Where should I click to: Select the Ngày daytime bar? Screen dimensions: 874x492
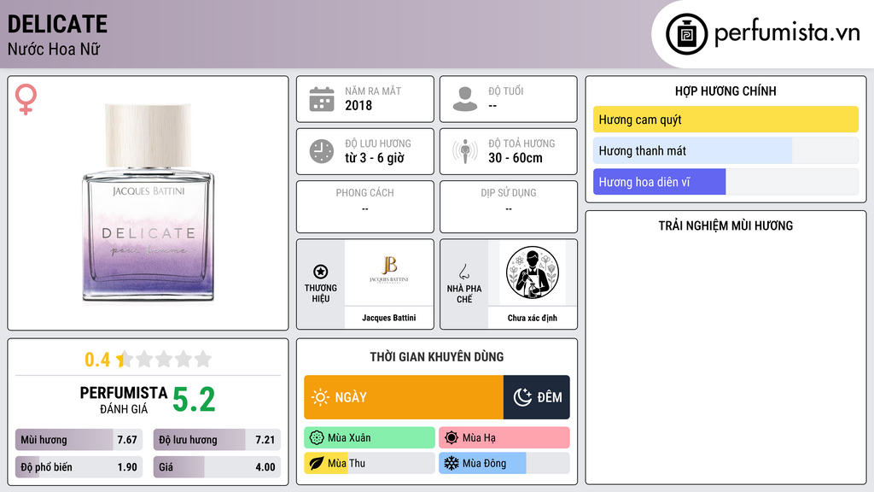404,397
